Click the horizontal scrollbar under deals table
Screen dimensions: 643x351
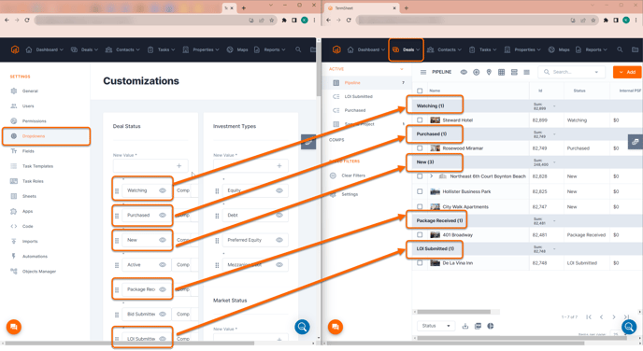pos(453,312)
